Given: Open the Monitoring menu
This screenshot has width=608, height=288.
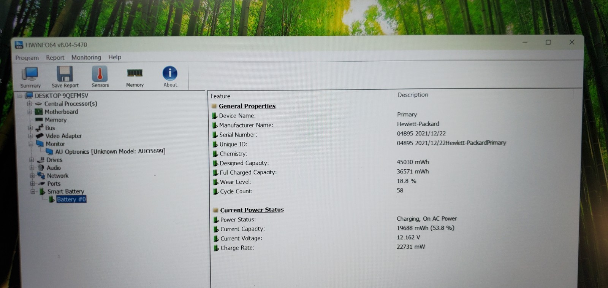Looking at the screenshot, I should (86, 57).
